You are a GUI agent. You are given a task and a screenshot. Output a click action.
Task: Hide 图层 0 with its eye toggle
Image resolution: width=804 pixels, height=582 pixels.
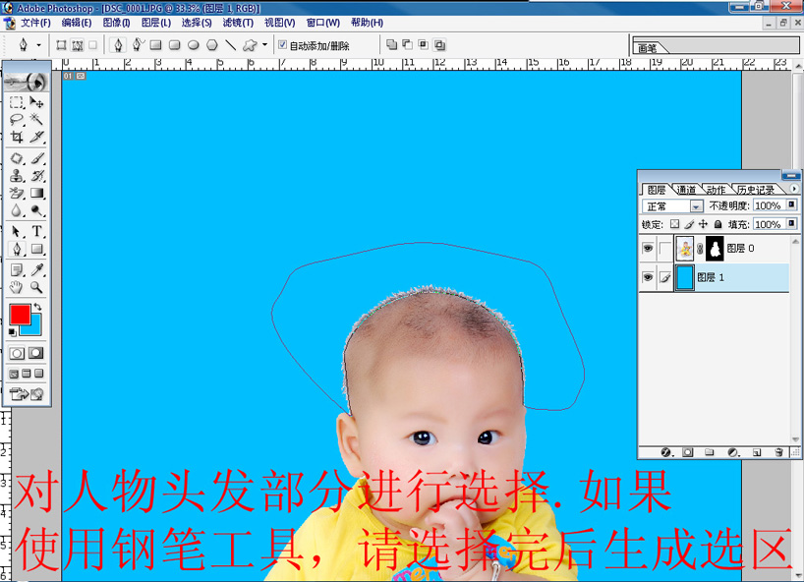(x=649, y=248)
